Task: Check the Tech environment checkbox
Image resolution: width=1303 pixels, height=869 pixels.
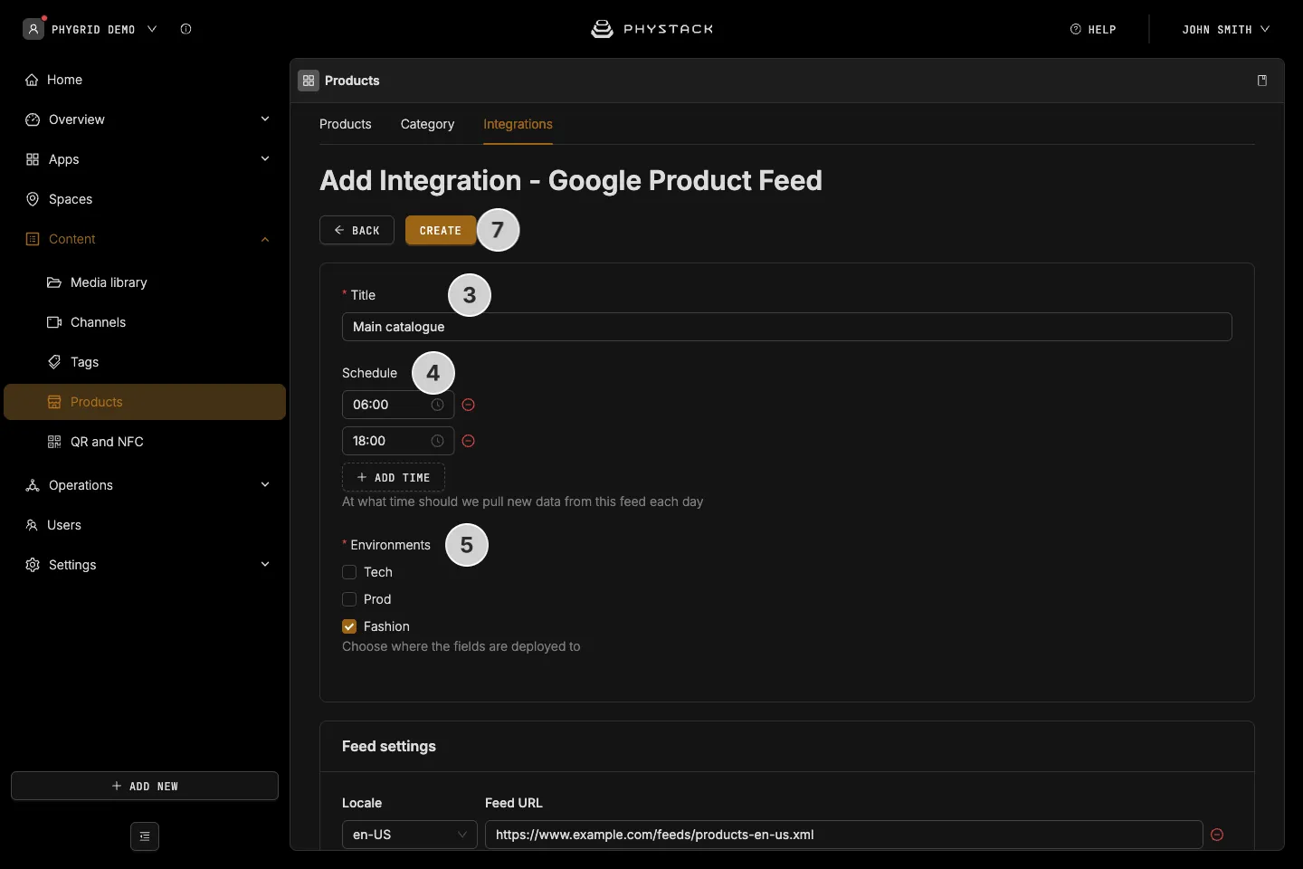Action: click(349, 572)
